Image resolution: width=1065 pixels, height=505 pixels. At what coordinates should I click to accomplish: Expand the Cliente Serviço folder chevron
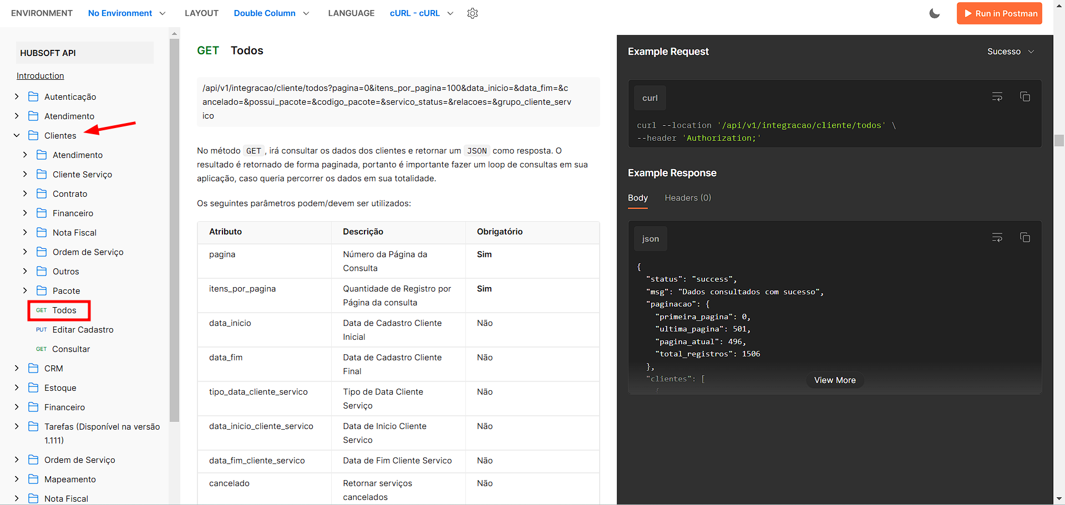point(25,174)
